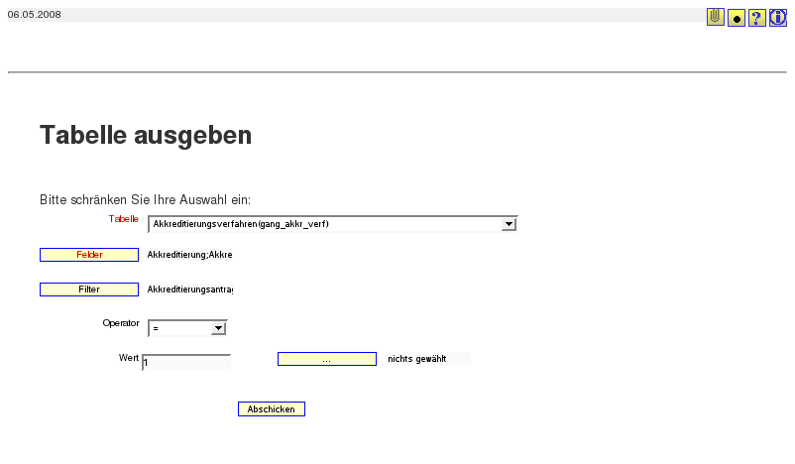Submit the form with Abschicken
Image resolution: width=795 pixels, height=464 pixels.
[x=272, y=409]
